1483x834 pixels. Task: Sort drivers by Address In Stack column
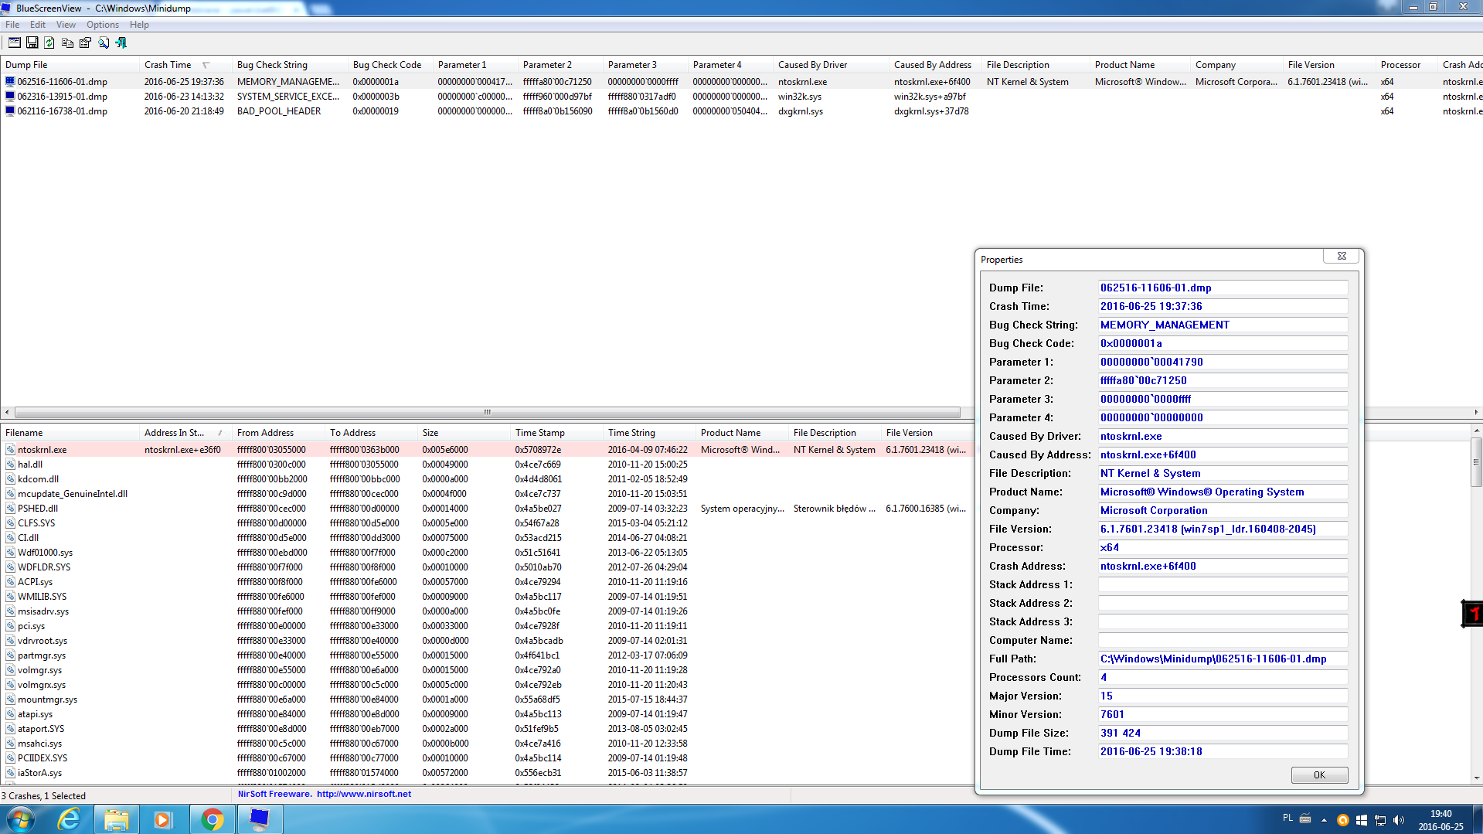point(185,433)
